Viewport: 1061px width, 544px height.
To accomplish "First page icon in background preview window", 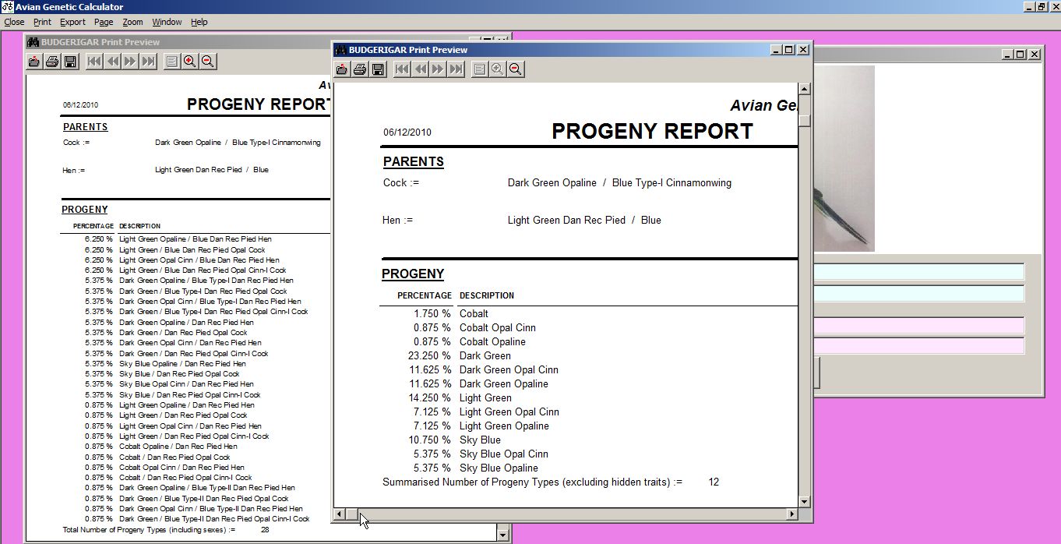I will (x=94, y=62).
